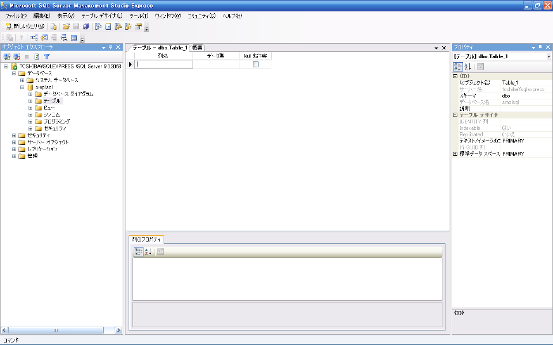Open the [テーブル] dbo.Table_1 object combo box

pyautogui.click(x=502, y=56)
